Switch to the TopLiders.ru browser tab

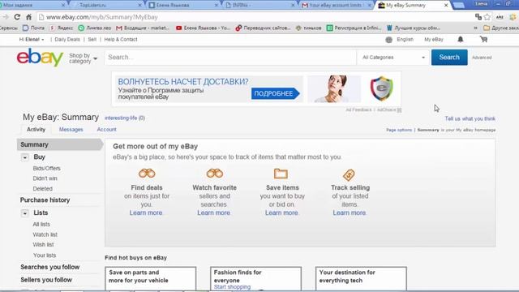tap(106, 5)
